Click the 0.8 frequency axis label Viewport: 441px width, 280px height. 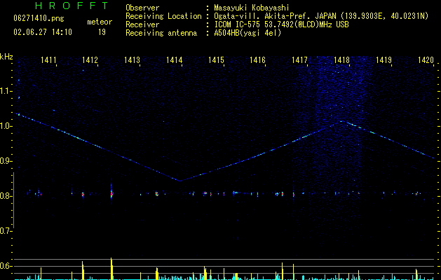pyautogui.click(x=6, y=196)
